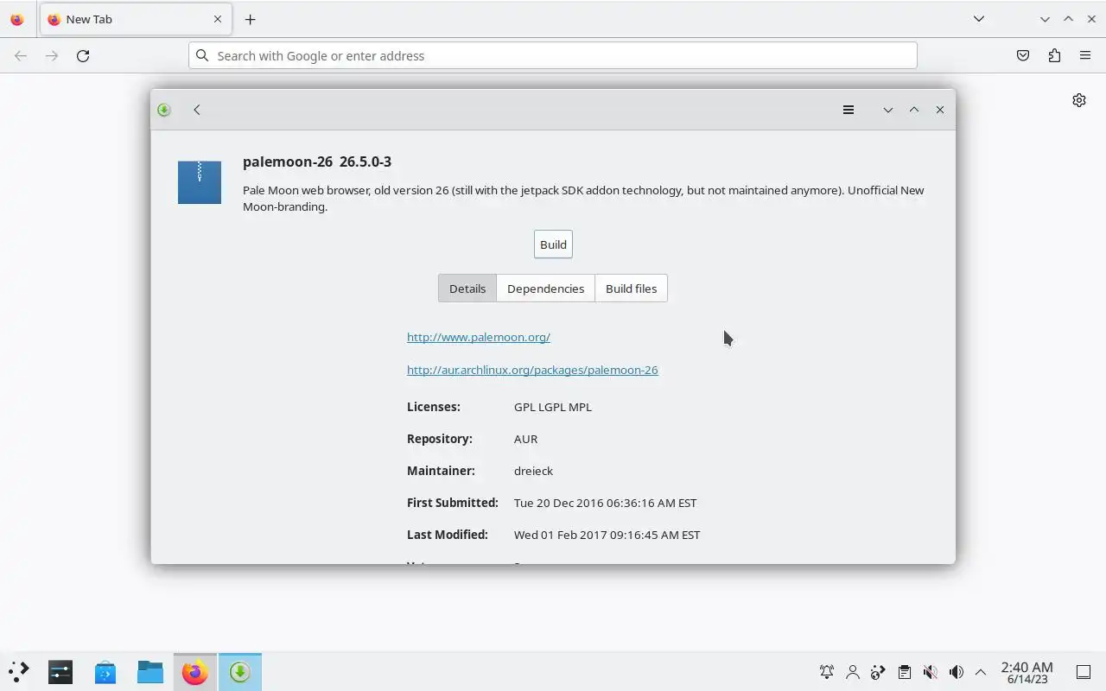
Task: Open the Build files tab
Action: (631, 288)
